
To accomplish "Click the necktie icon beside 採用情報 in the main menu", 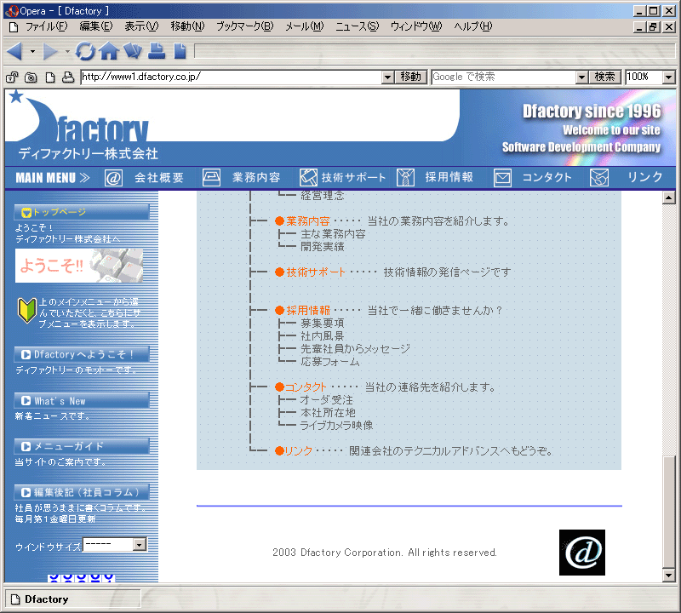I will coord(405,178).
